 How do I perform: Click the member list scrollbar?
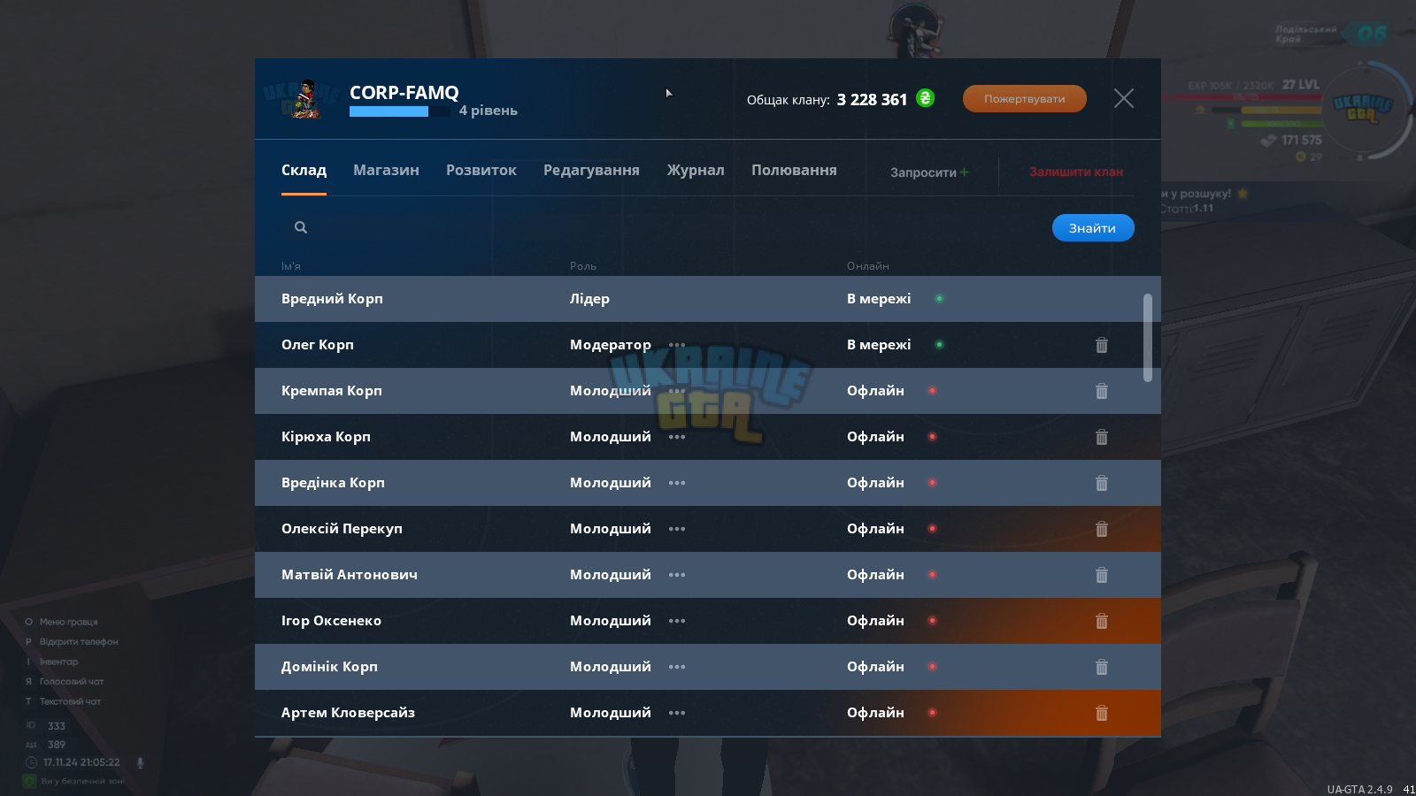1148,338
